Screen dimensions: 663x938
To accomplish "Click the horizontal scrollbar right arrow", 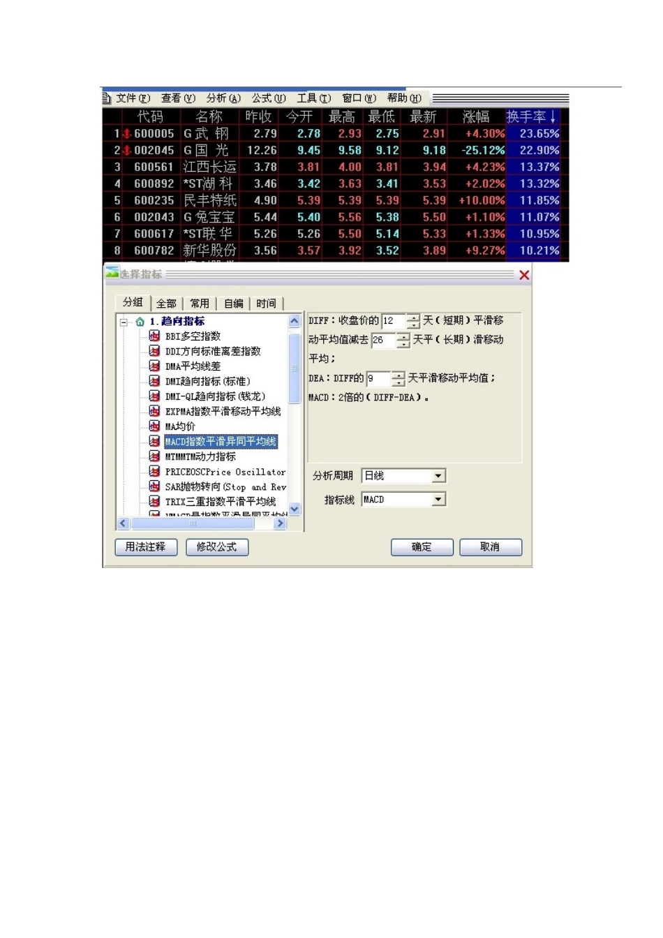I will pyautogui.click(x=281, y=523).
